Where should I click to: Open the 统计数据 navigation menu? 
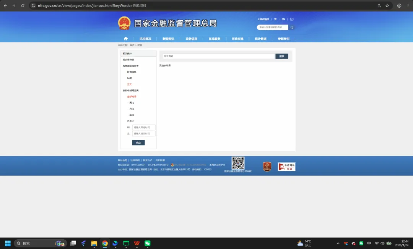click(x=260, y=38)
